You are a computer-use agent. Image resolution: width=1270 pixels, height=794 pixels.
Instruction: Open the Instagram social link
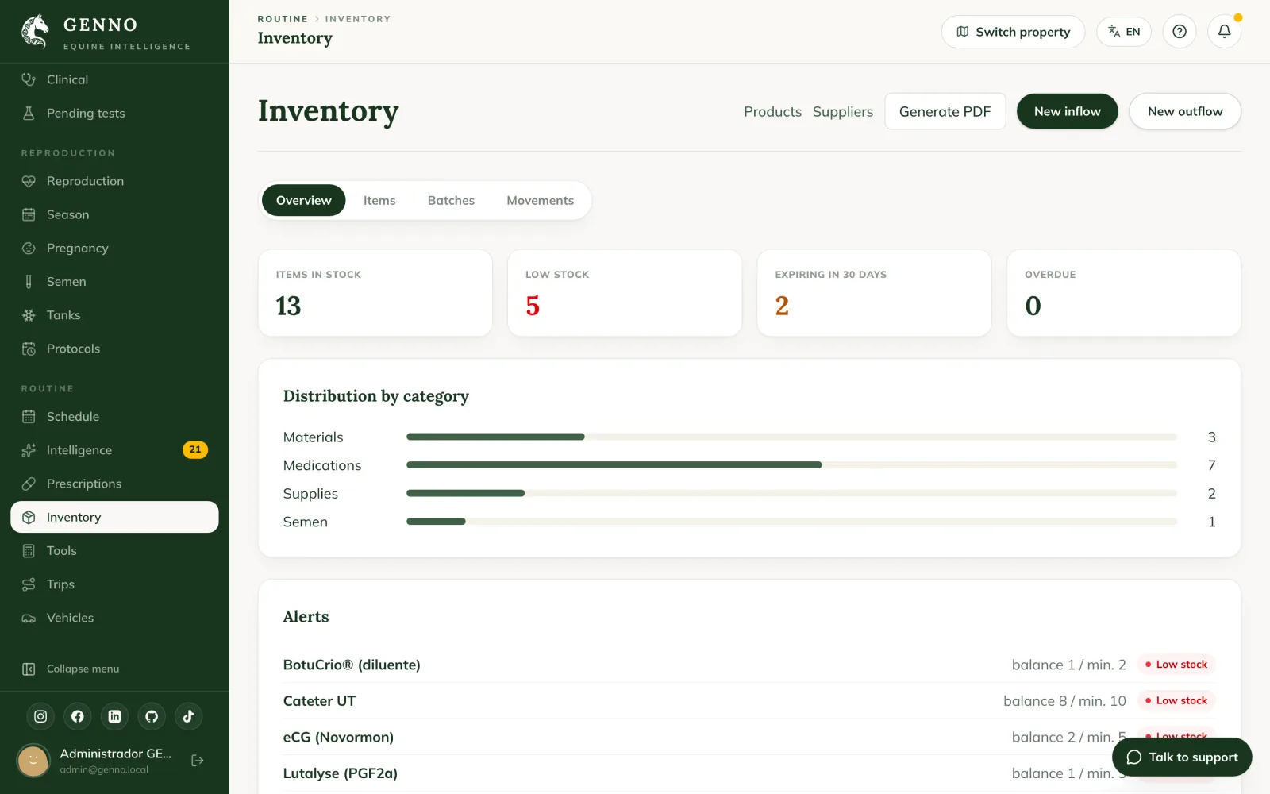(40, 716)
